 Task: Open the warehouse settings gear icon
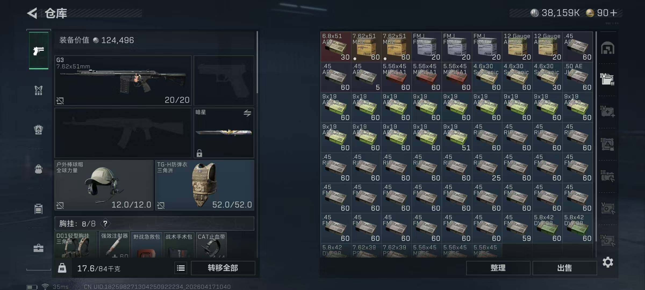(x=608, y=262)
